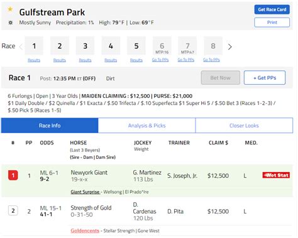Click the ML 6-1 odds for Newyork Giant
298x238 pixels.
[49, 173]
